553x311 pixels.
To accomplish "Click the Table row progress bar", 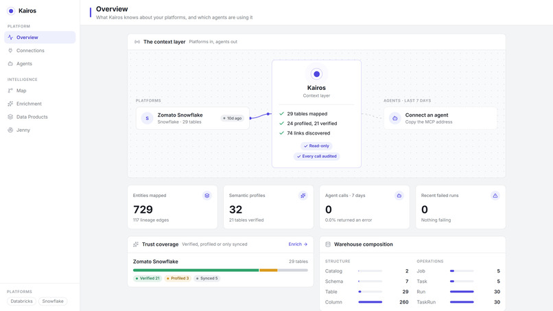I will 370,292.
